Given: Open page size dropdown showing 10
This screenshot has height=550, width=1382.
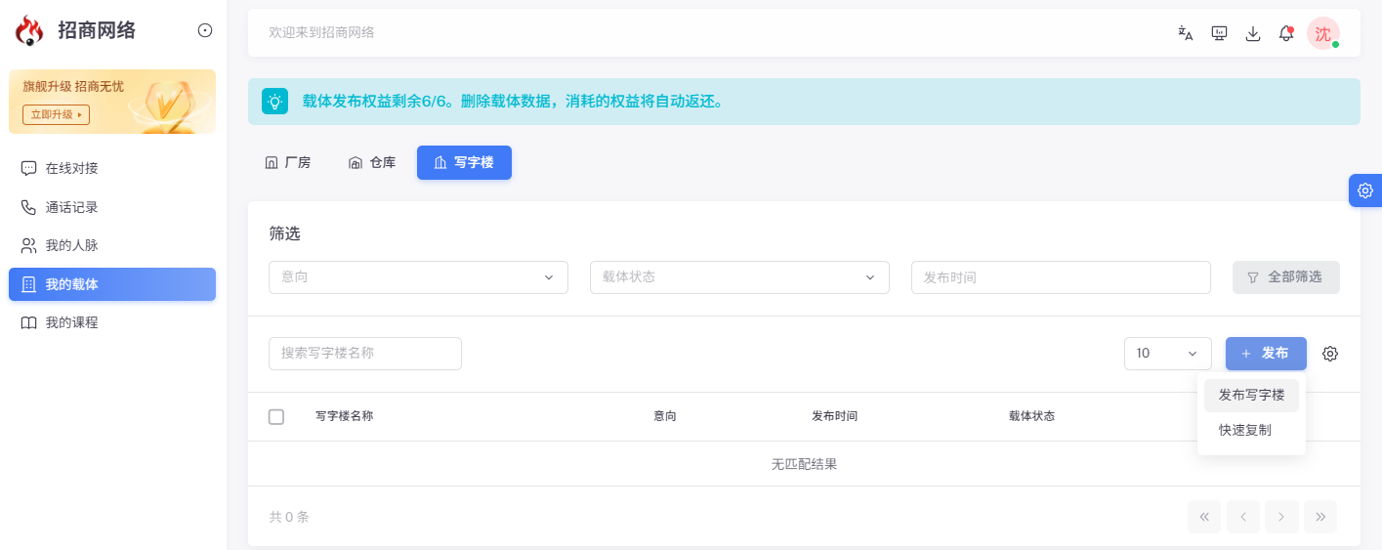Looking at the screenshot, I should (1168, 354).
